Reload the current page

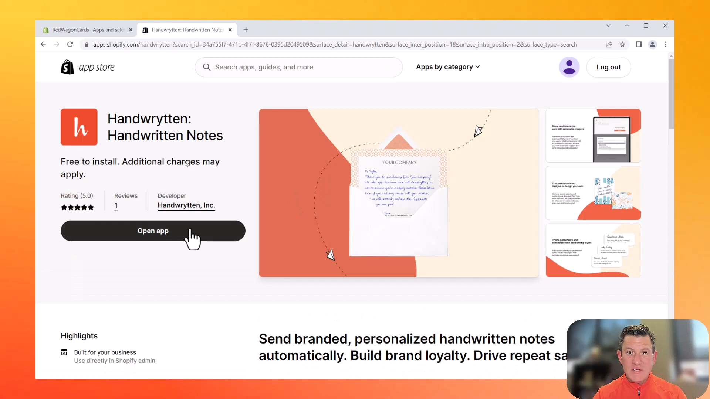(x=70, y=44)
